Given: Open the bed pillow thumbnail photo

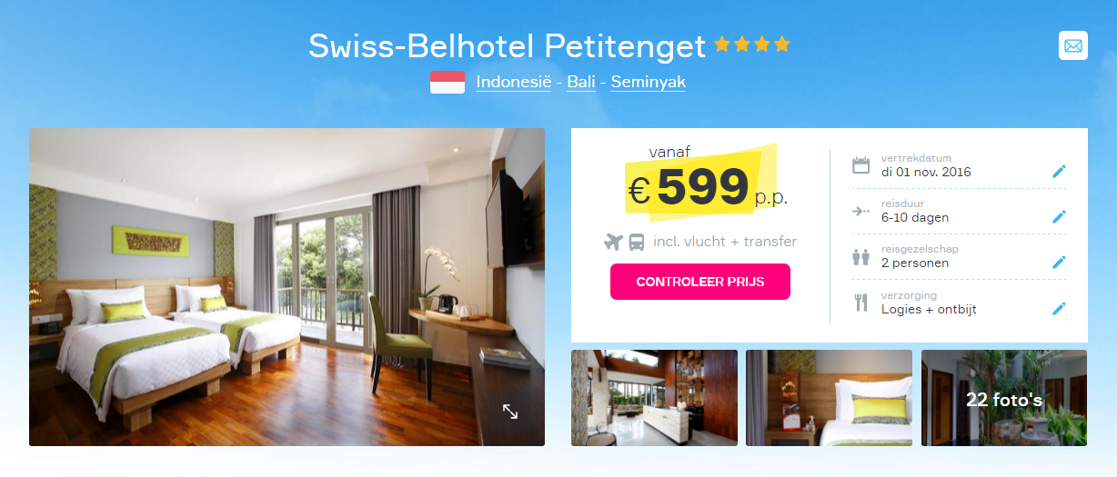Looking at the screenshot, I should [x=829, y=398].
